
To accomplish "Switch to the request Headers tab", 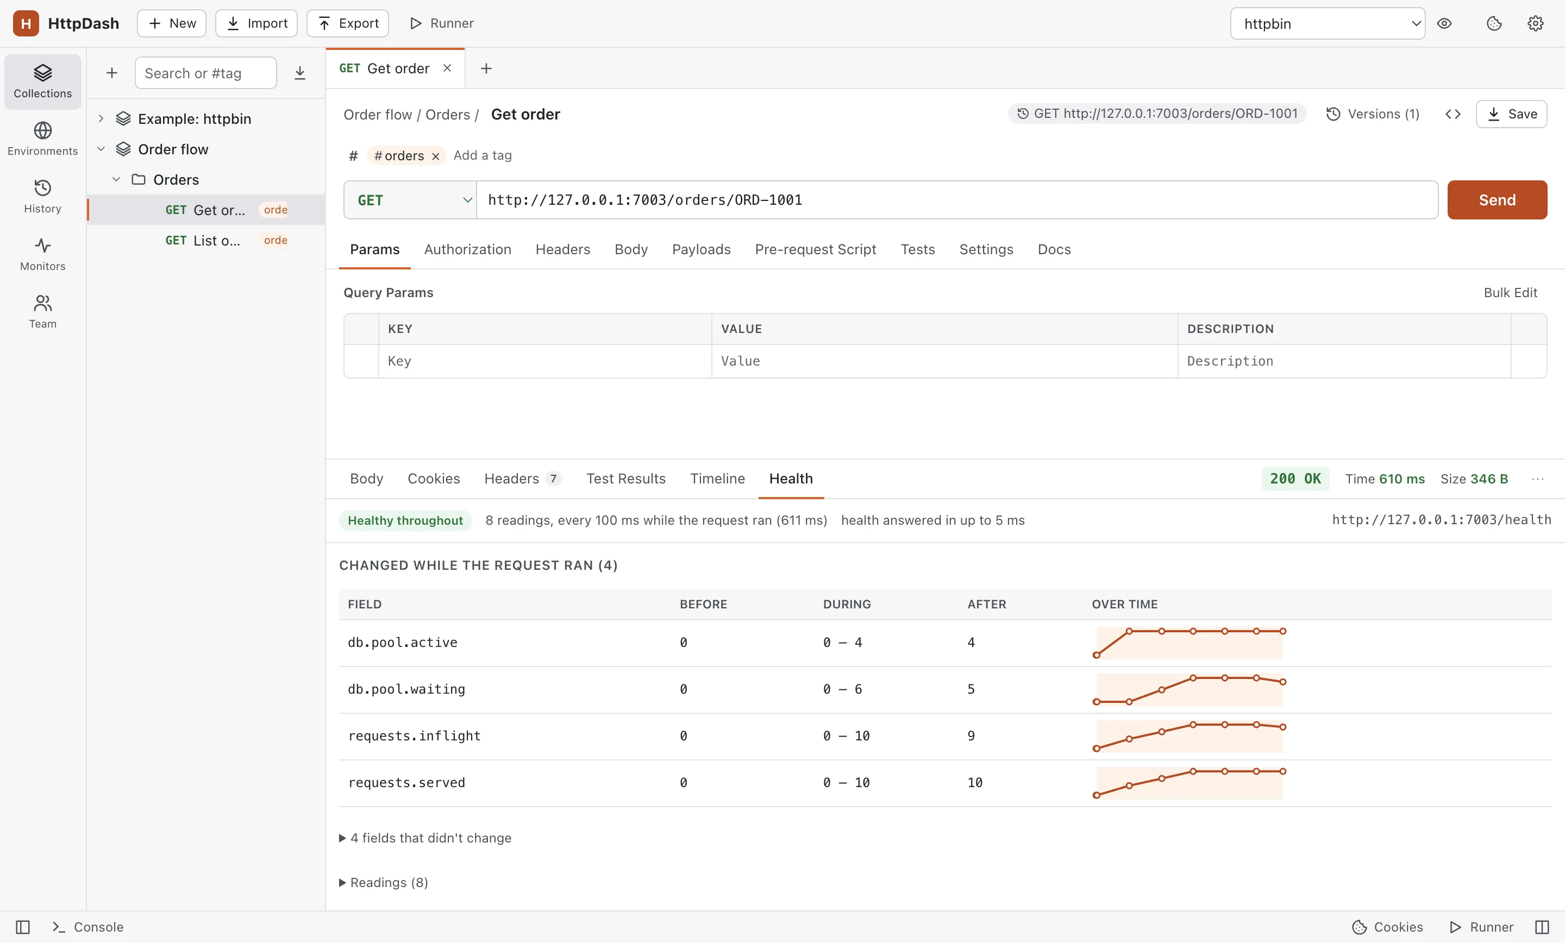I will pos(563,249).
